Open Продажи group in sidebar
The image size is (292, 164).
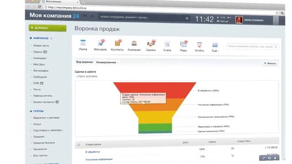click(39, 137)
